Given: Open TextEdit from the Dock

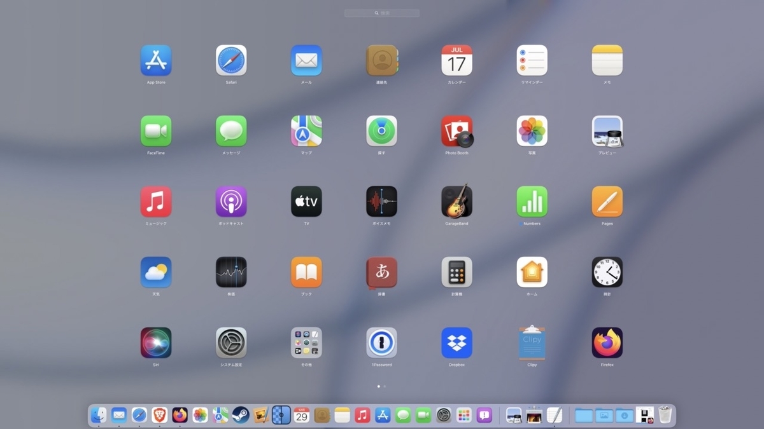Looking at the screenshot, I should (x=555, y=415).
